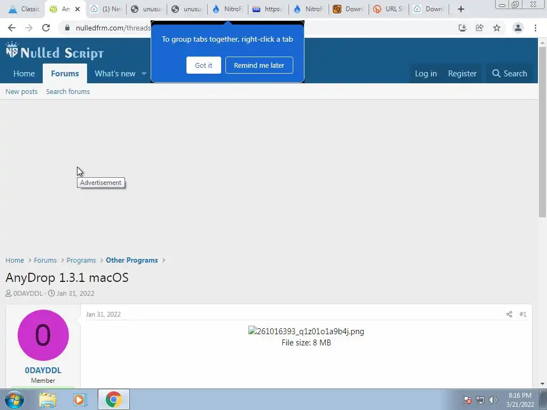The width and height of the screenshot is (547, 410).
Task: Open Windows Explorer from the taskbar
Action: 48,399
